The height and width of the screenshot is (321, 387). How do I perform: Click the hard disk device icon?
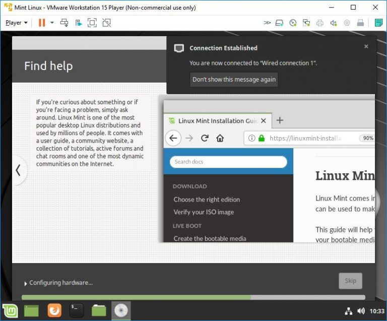click(279, 23)
